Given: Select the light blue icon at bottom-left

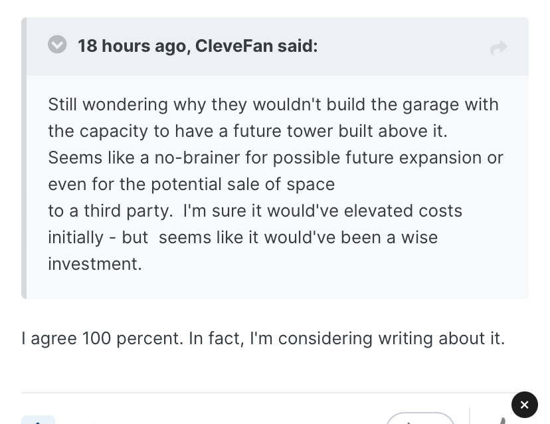Looking at the screenshot, I should click(x=39, y=419).
